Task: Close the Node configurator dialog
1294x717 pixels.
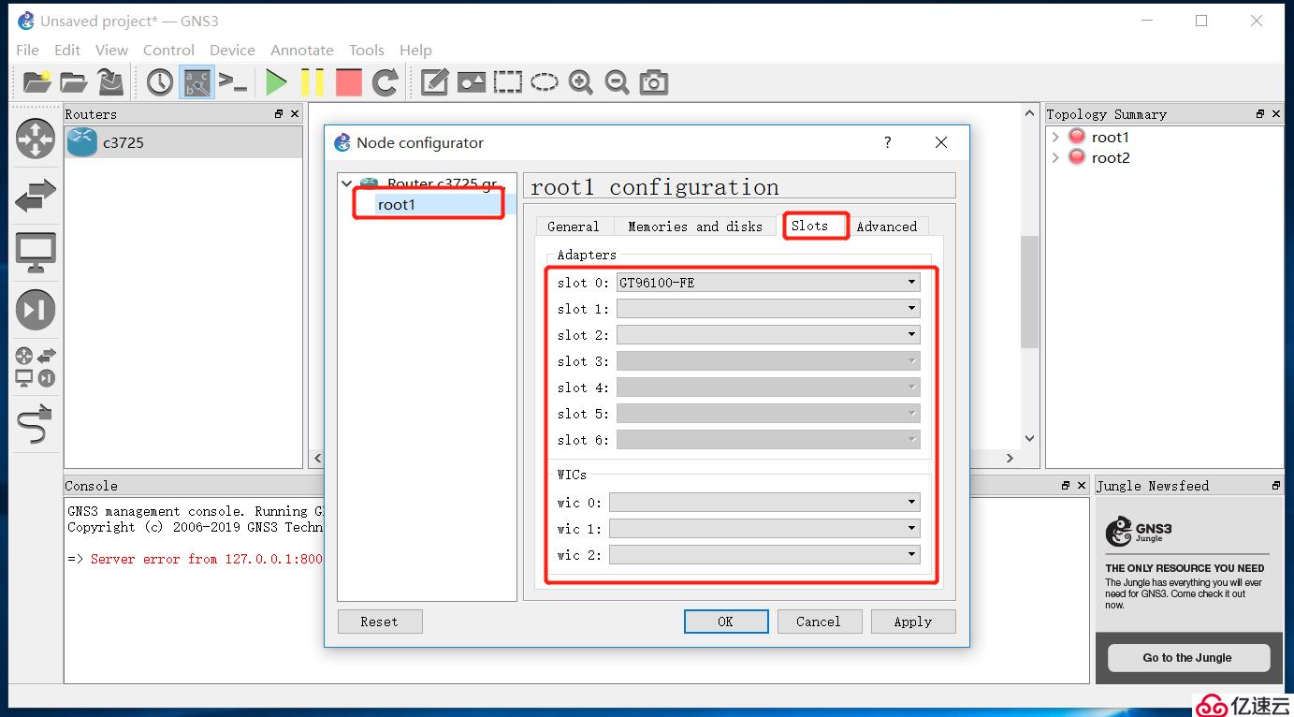Action: (941, 142)
